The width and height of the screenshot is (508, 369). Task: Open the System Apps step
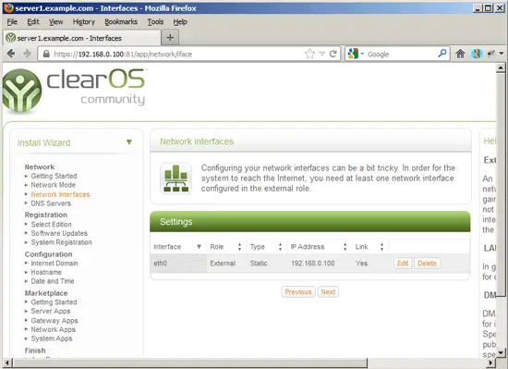52,338
